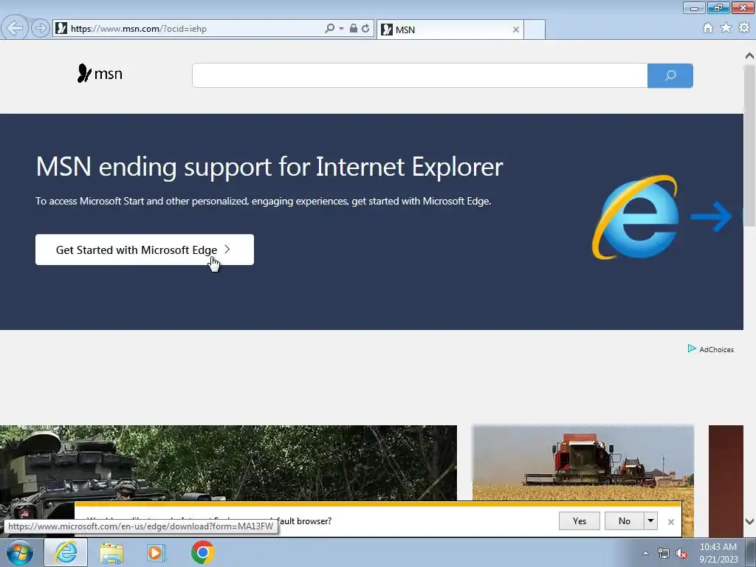Image resolution: width=756 pixels, height=567 pixels.
Task: Click the taskbar clock and date
Action: 718,553
